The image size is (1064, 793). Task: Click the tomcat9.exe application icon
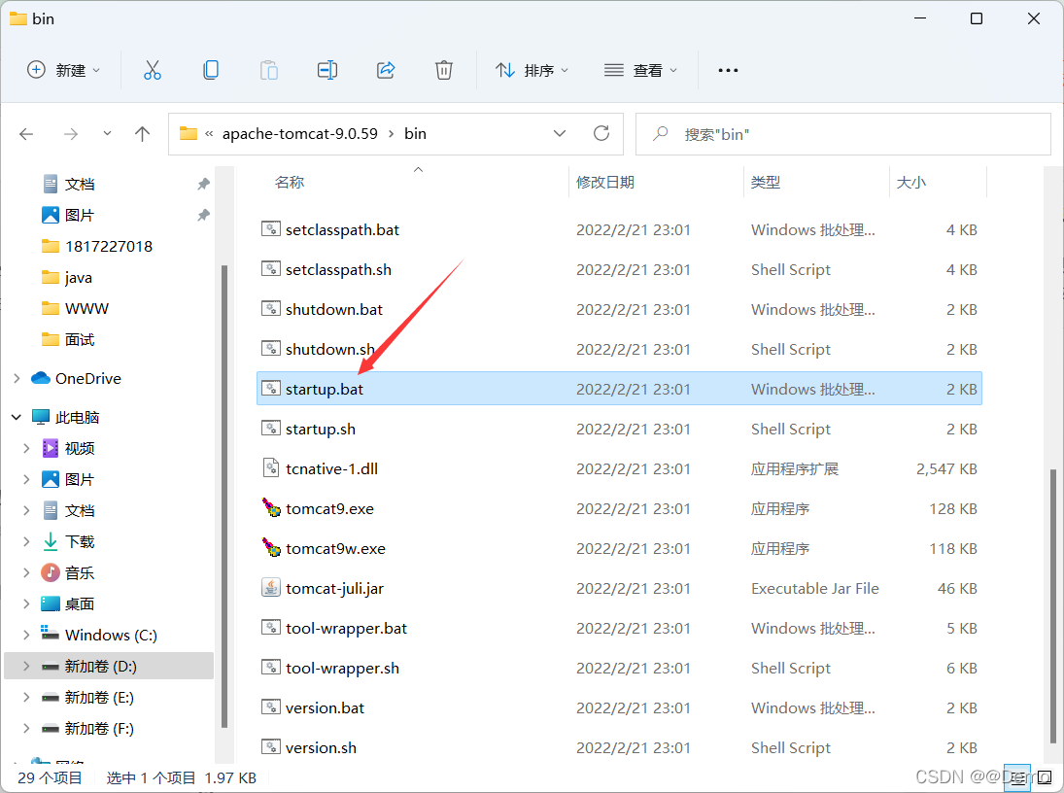pos(271,508)
